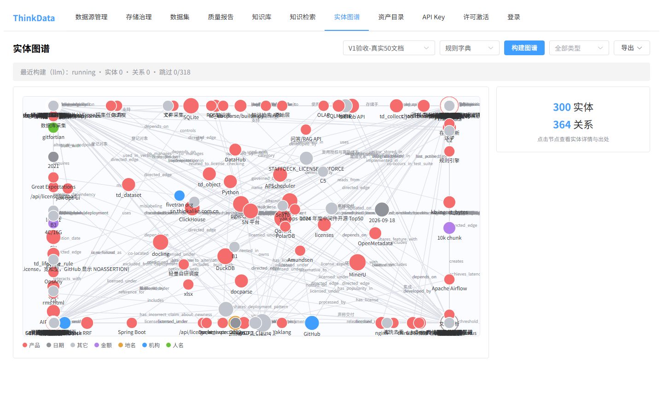Toggle the 其它 legend entry
The width and height of the screenshot is (663, 414).
(x=79, y=345)
